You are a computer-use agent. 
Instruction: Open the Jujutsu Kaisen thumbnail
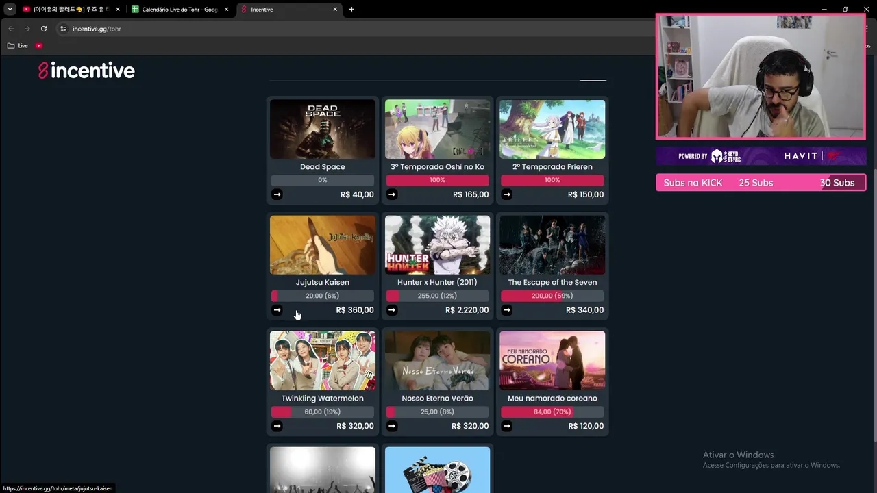coord(323,245)
